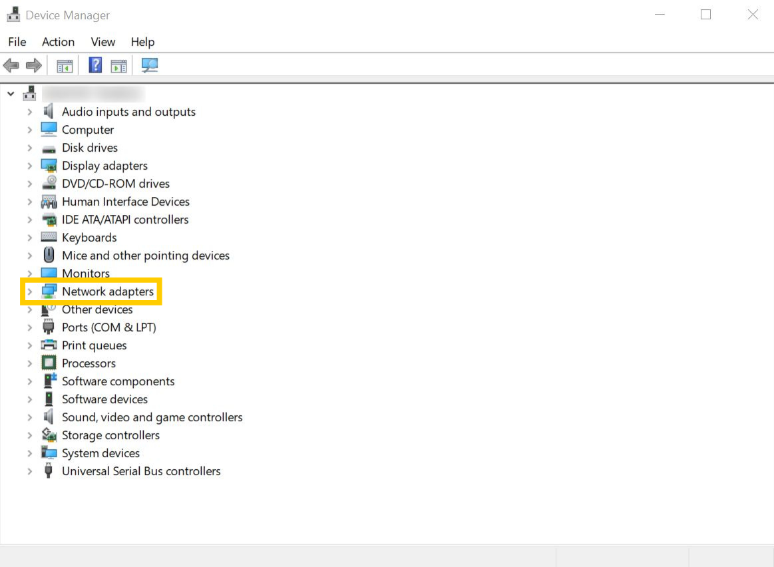Click the IDE ATA/ATAPI controllers icon
This screenshot has height=567, width=774.
(49, 220)
